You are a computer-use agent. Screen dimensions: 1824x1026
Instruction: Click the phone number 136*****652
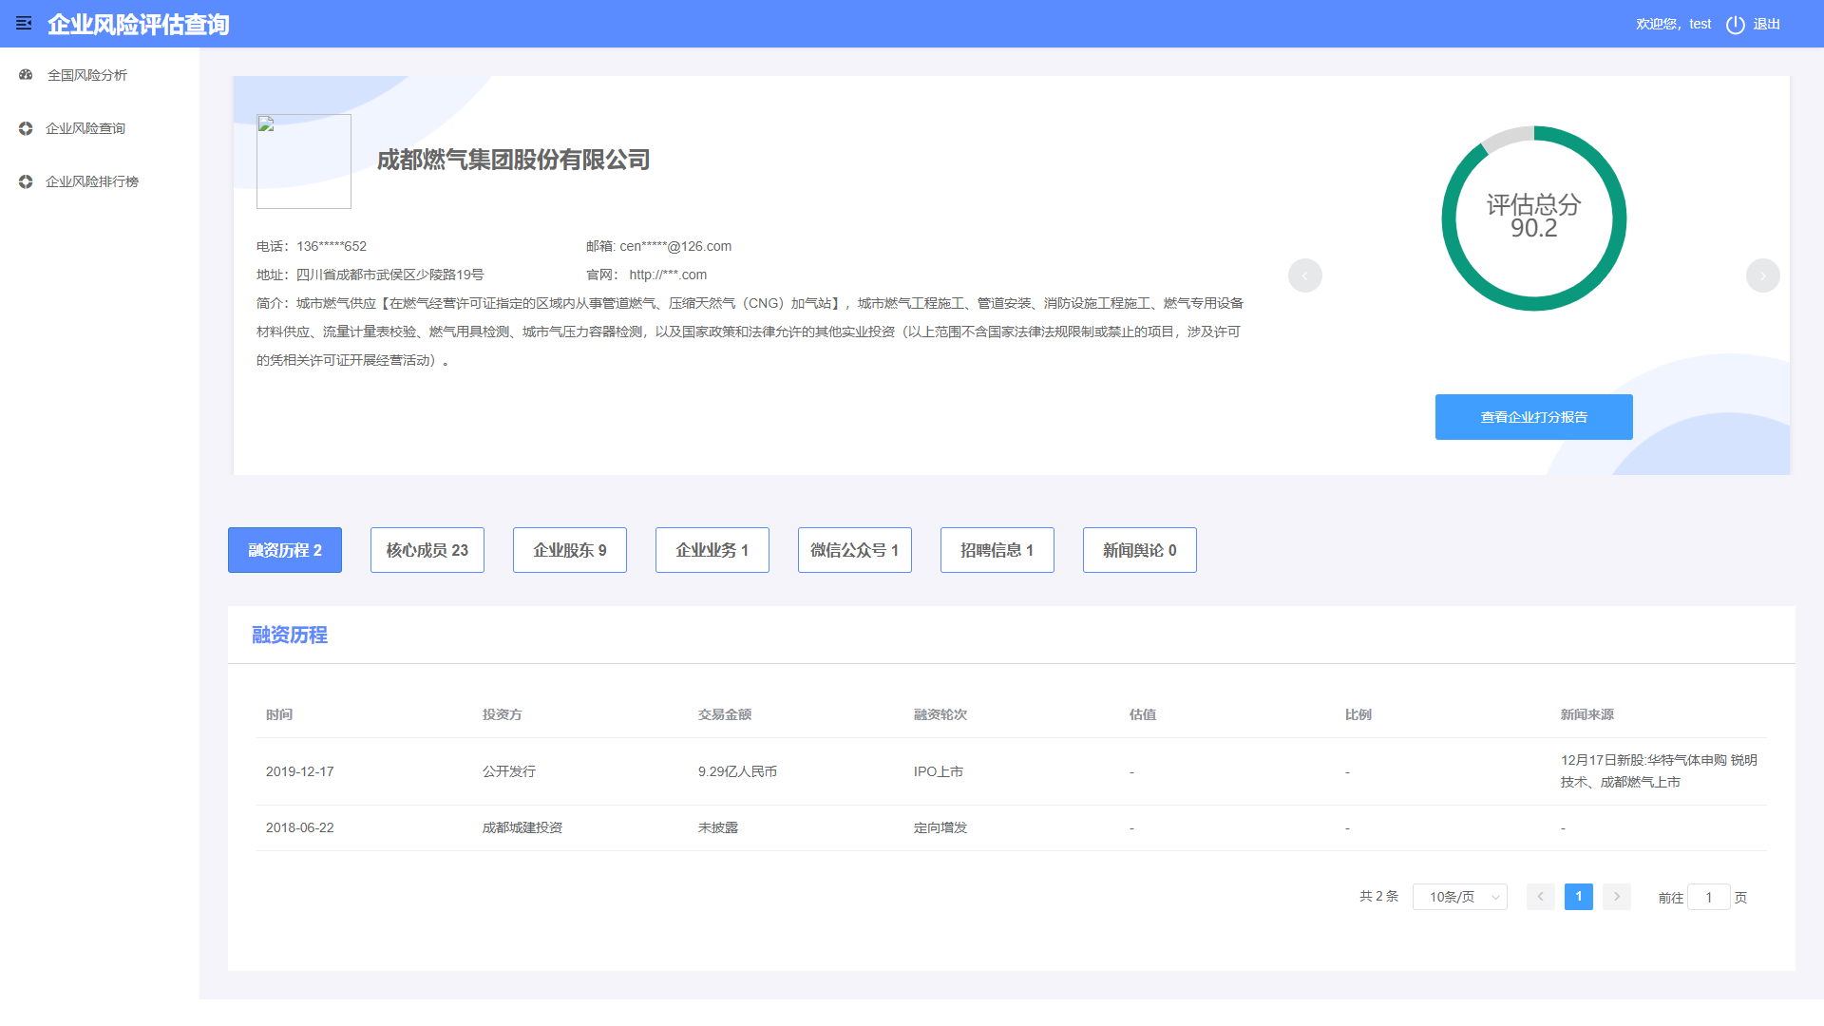click(332, 246)
